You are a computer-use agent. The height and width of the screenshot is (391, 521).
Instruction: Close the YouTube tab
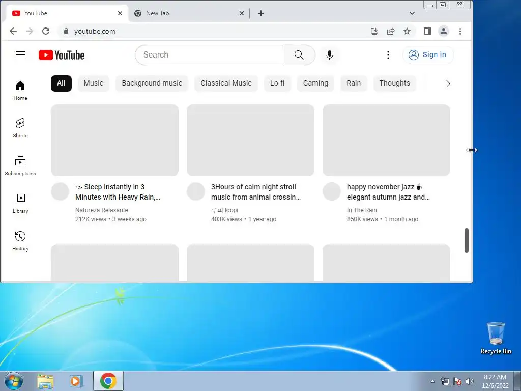(x=120, y=13)
